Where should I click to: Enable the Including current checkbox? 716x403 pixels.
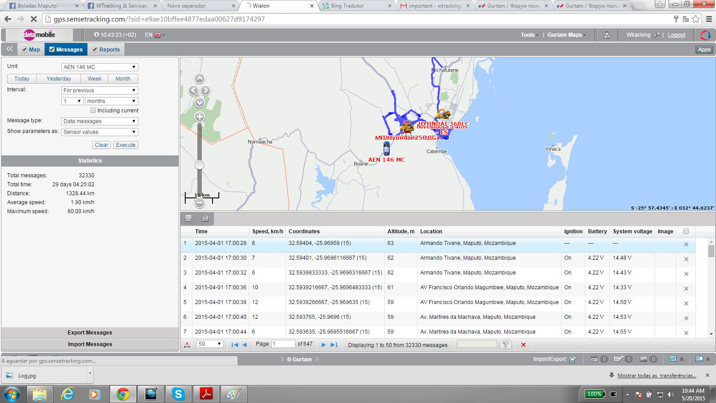coord(93,110)
